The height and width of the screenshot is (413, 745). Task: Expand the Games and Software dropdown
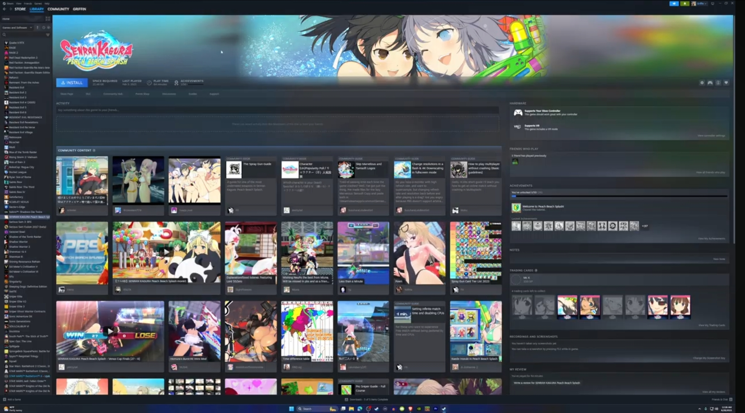click(x=18, y=28)
